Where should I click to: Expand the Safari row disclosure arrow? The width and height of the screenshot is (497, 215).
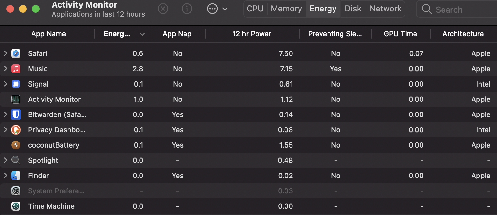tap(5, 53)
